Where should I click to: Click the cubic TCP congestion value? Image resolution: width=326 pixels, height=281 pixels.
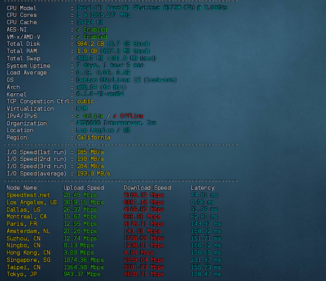point(85,101)
